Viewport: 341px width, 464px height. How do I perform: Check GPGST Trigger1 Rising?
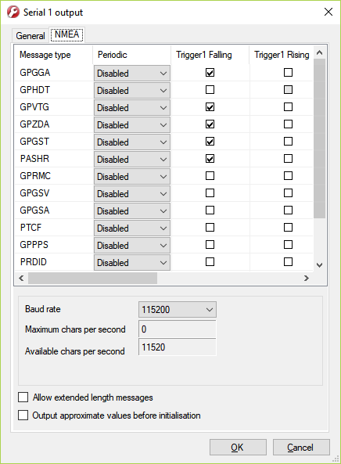[x=288, y=141]
